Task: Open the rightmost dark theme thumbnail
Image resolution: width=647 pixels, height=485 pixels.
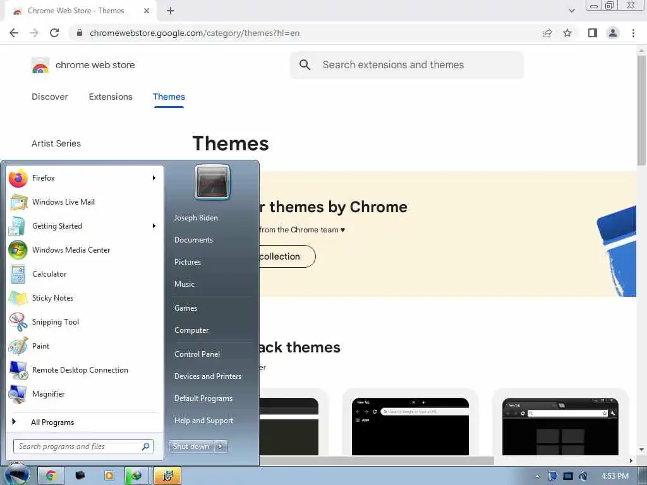Action: click(x=560, y=426)
